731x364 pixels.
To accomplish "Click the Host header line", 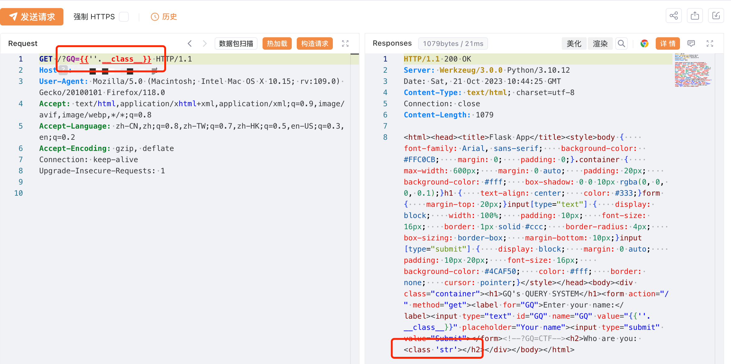I will click(98, 70).
